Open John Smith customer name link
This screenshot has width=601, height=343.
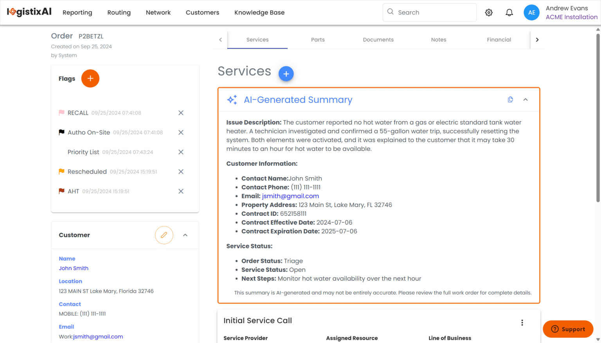click(74, 268)
